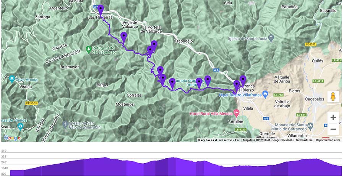This screenshot has height=180, width=344.
Task: Click the LE-5202 road shield
Action: [x=310, y=45]
